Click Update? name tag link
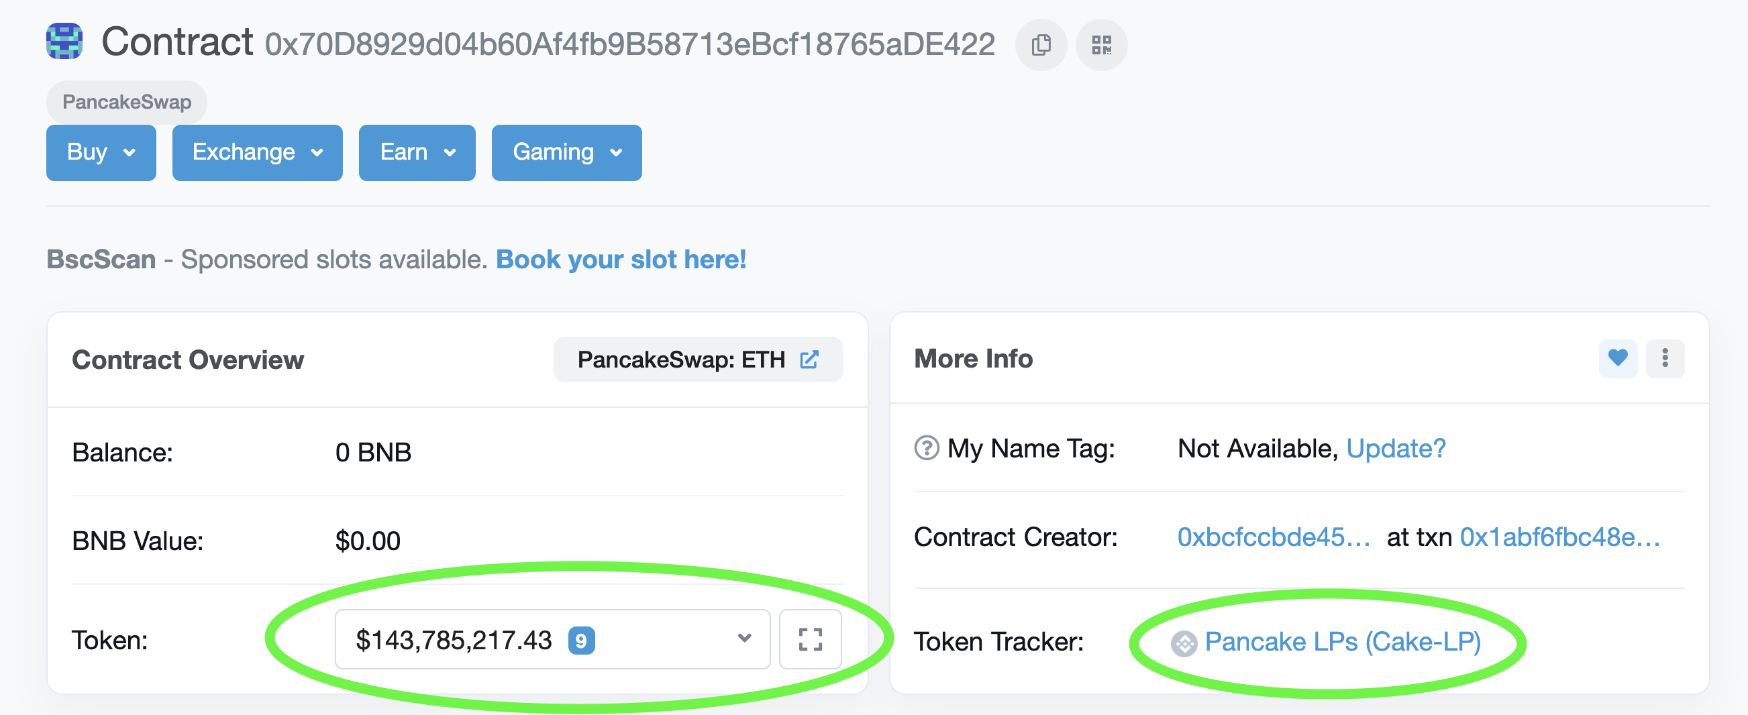This screenshot has width=1748, height=715. 1396,449
